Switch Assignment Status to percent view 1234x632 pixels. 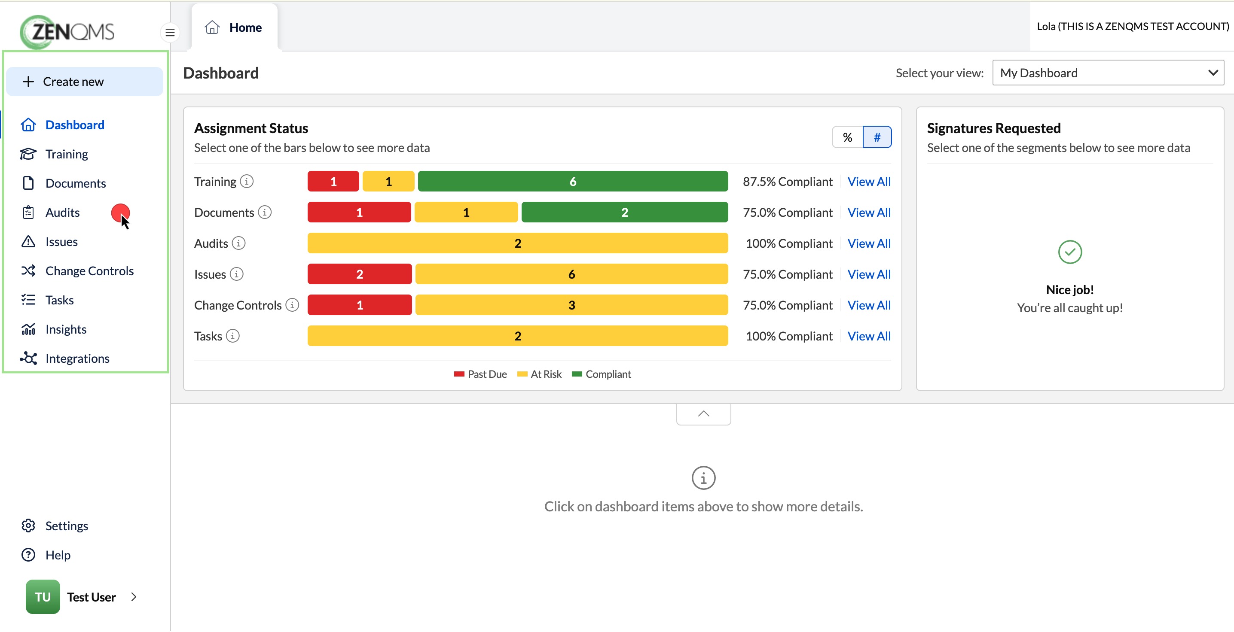[x=847, y=137]
